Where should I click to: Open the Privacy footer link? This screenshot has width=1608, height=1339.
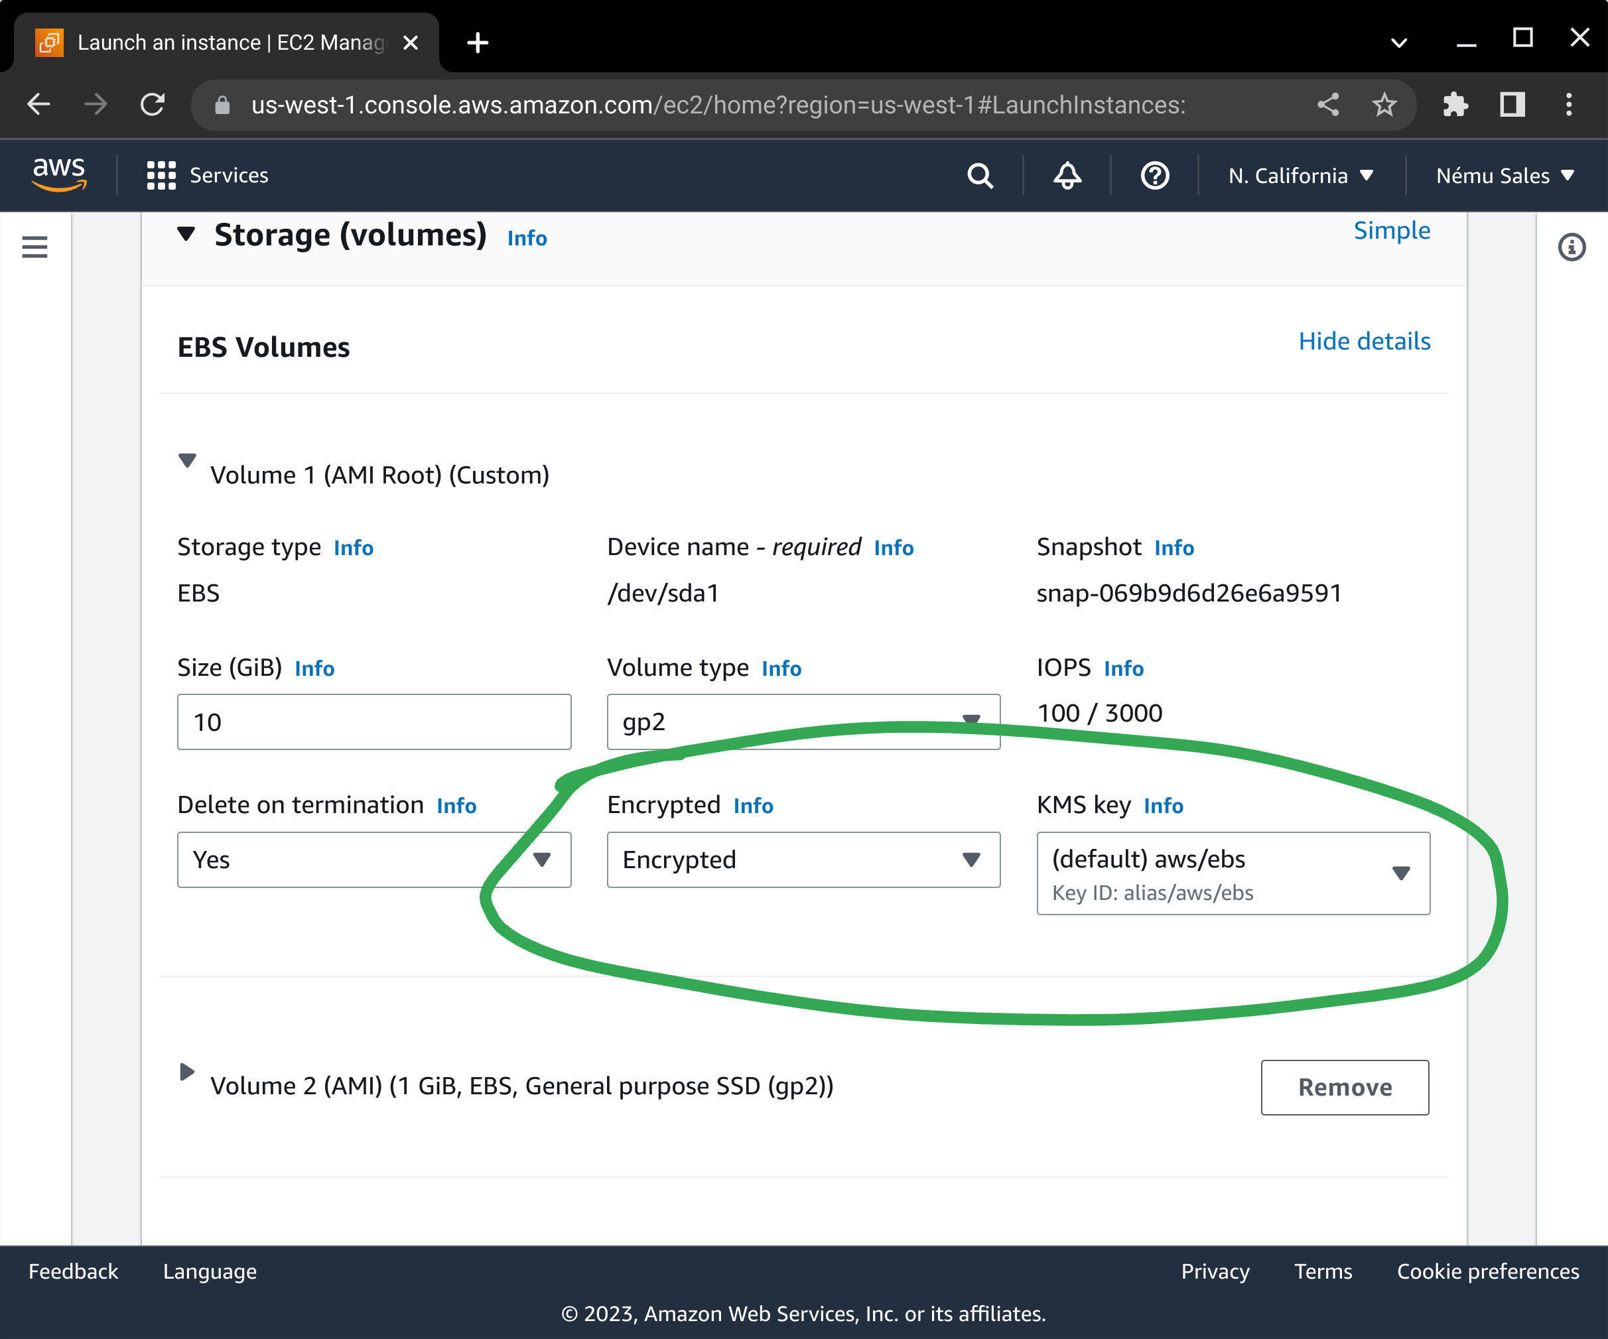1215,1271
